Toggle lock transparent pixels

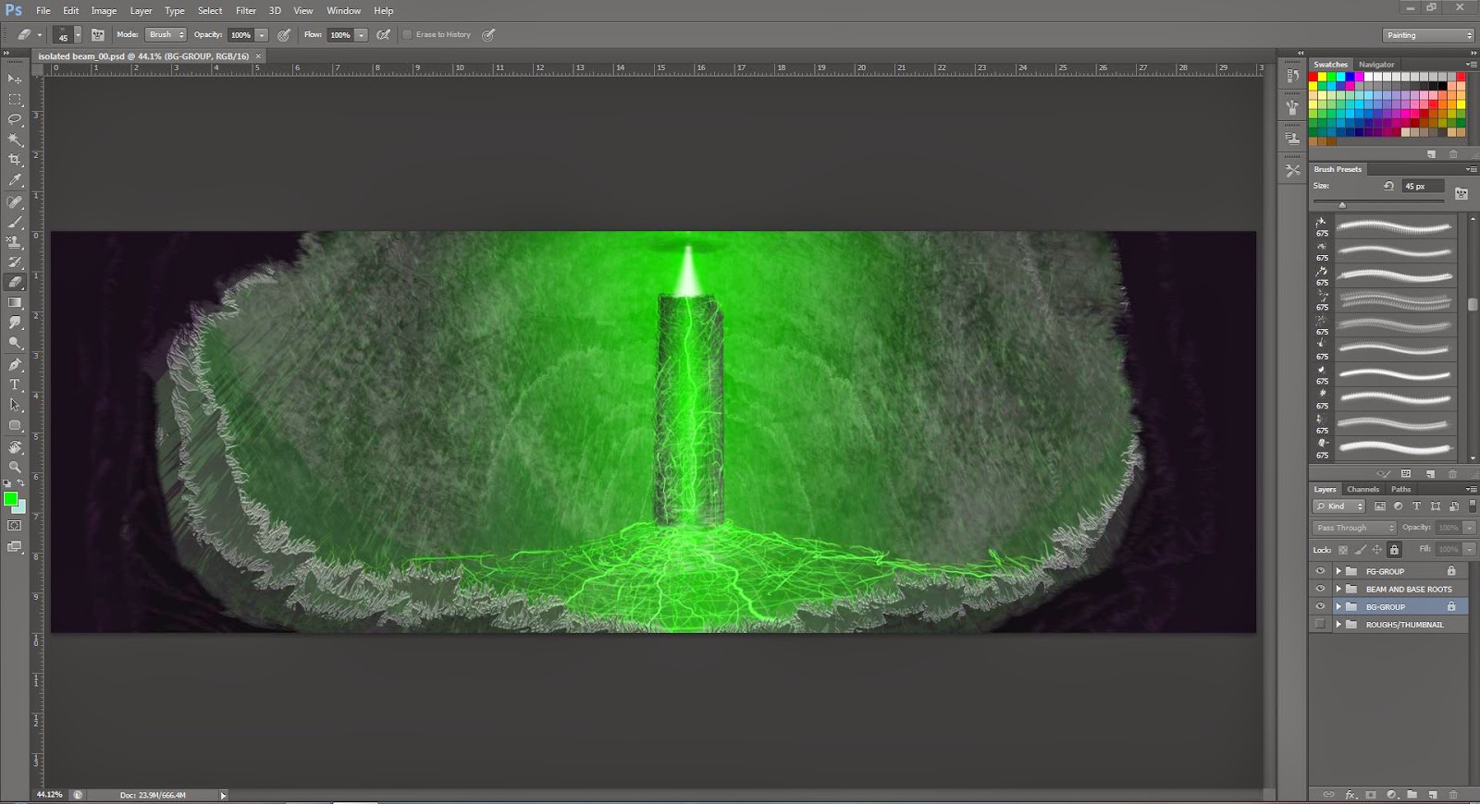click(x=1343, y=549)
